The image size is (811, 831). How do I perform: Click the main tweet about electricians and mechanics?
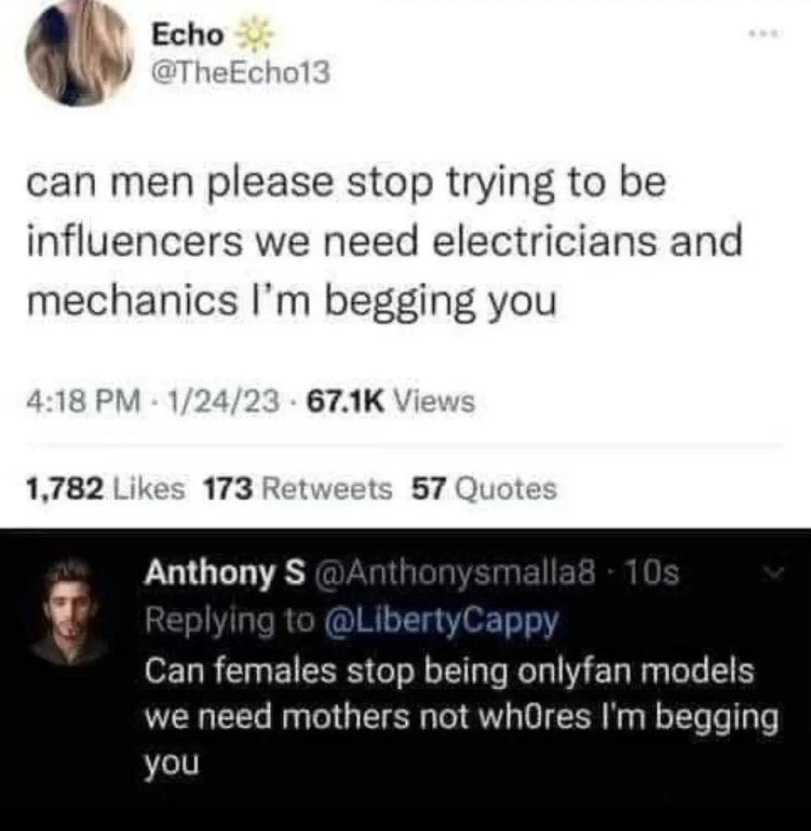point(384,242)
